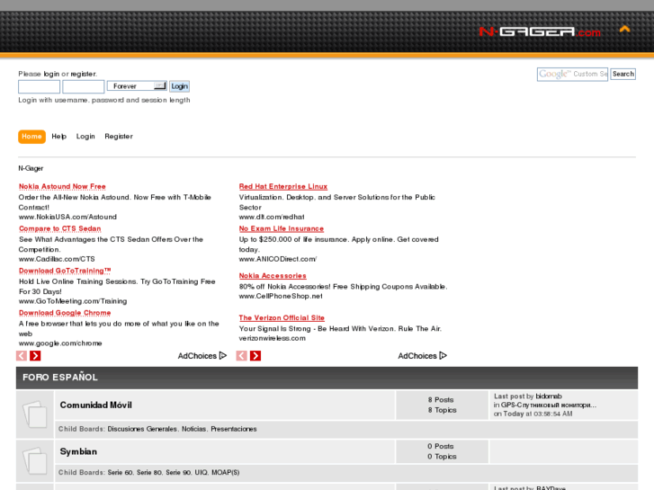The width and height of the screenshot is (654, 490).
Task: Click the www.Cadillac.com/CTS URL
Action: point(57,259)
